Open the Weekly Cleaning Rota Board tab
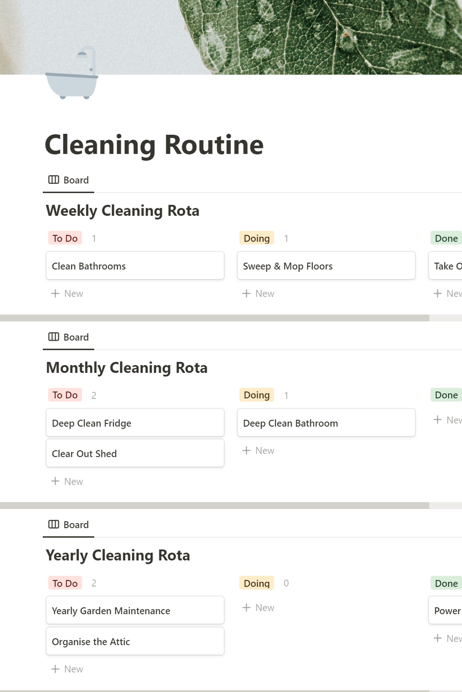Viewport: 462px width, 692px height. (x=68, y=180)
